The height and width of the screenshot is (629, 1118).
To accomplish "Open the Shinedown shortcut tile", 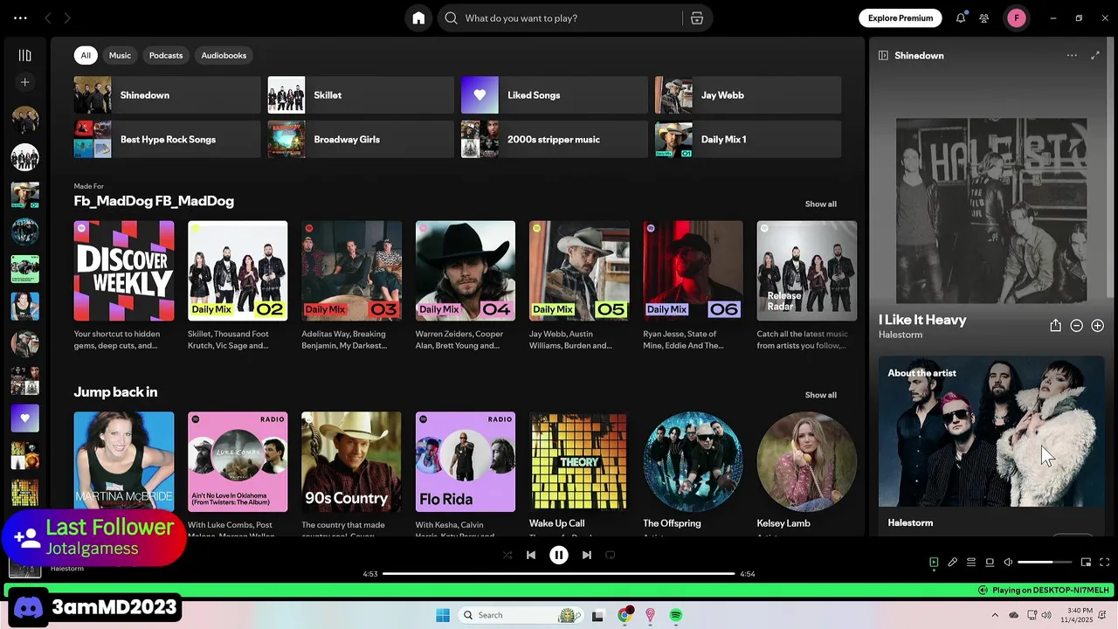I will coord(167,95).
